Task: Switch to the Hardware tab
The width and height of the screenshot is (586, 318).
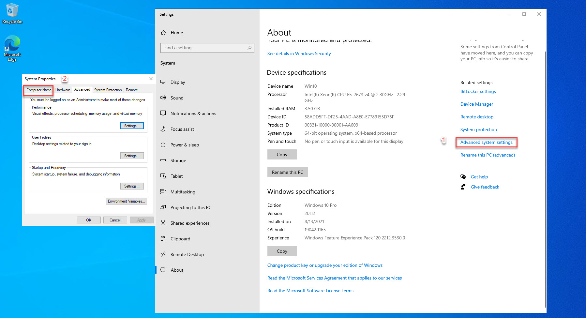Action: 63,90
